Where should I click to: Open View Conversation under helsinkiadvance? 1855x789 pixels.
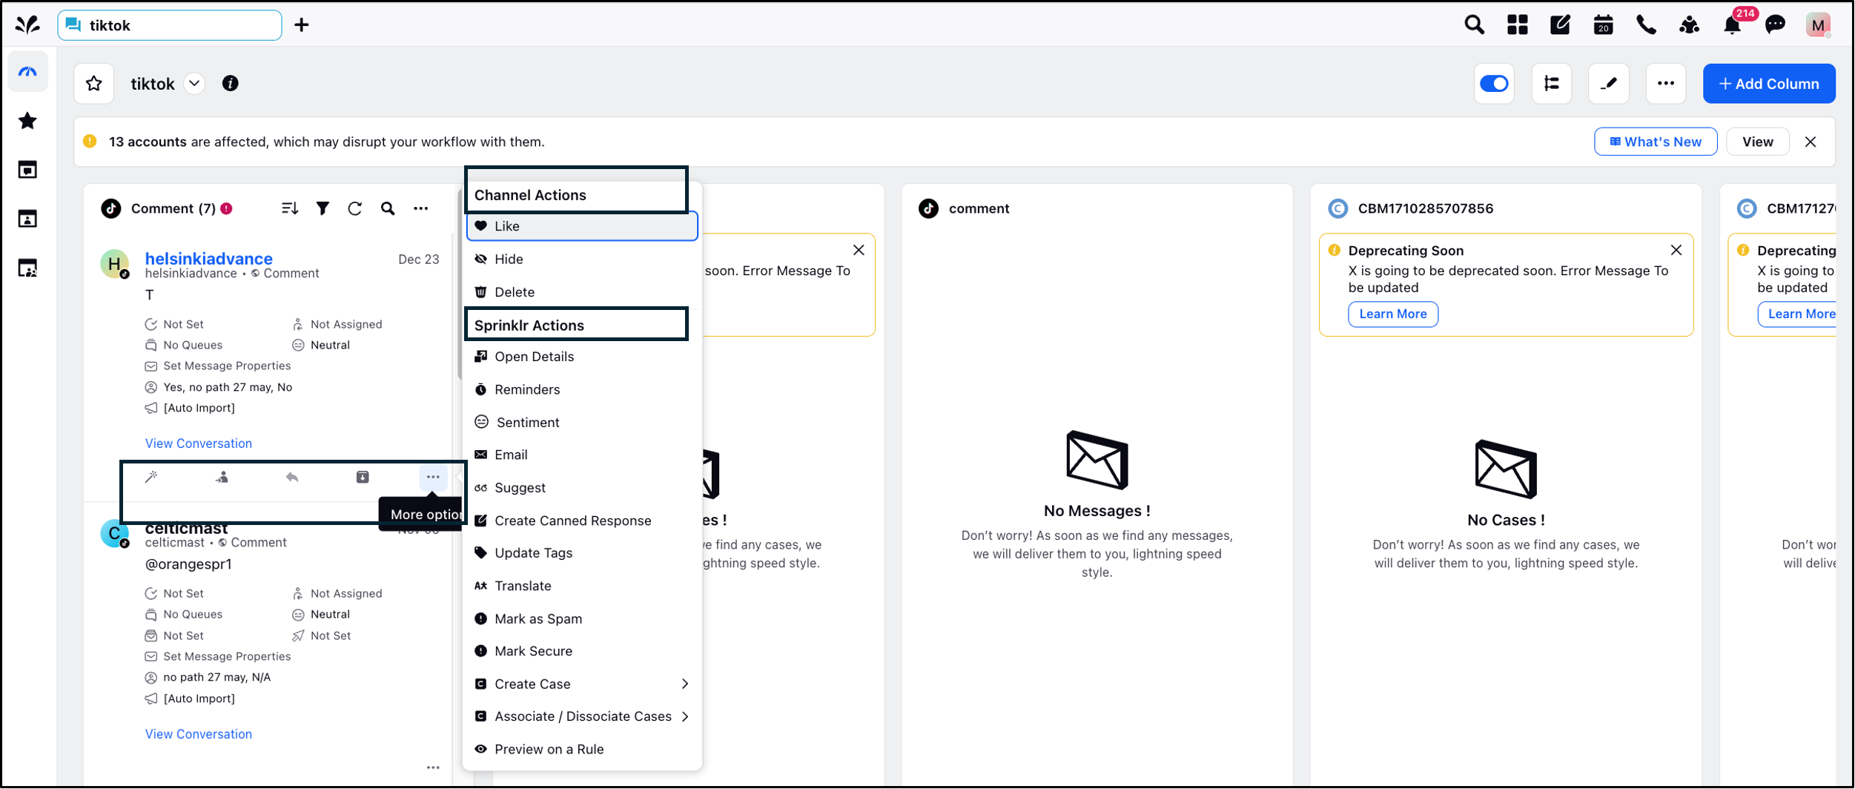click(x=198, y=443)
